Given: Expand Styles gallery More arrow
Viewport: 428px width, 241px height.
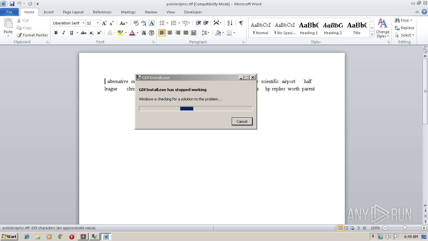Looking at the screenshot, I should (x=372, y=34).
